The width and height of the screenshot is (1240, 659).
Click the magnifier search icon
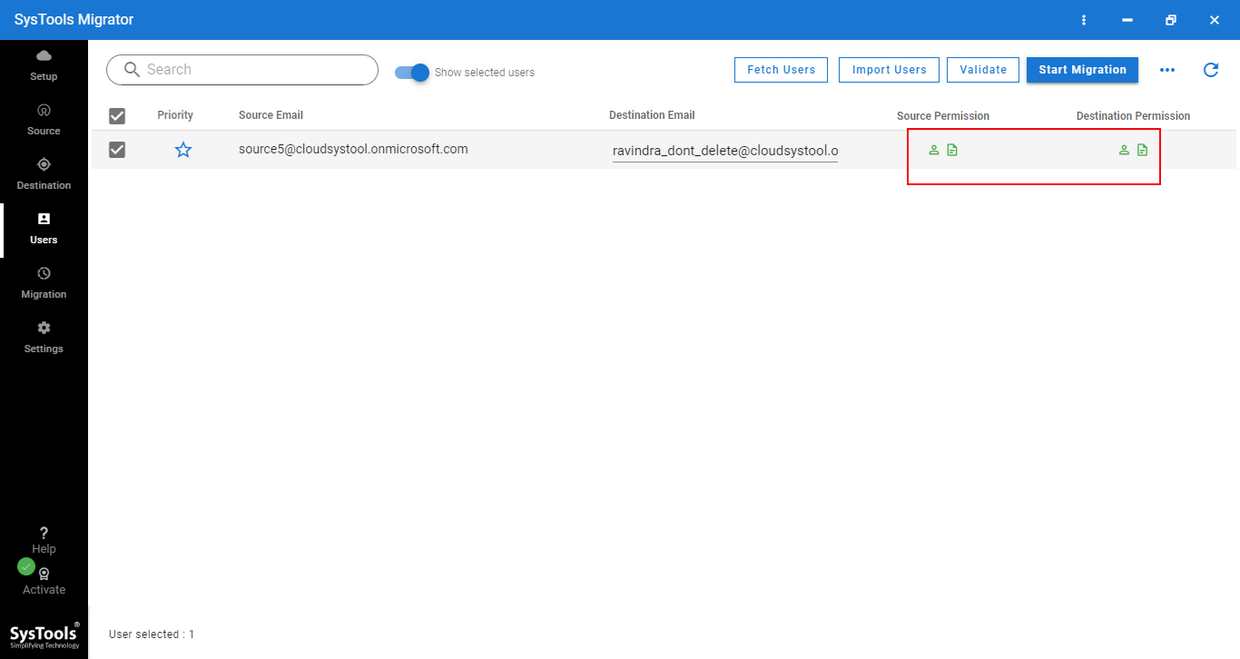click(x=132, y=70)
